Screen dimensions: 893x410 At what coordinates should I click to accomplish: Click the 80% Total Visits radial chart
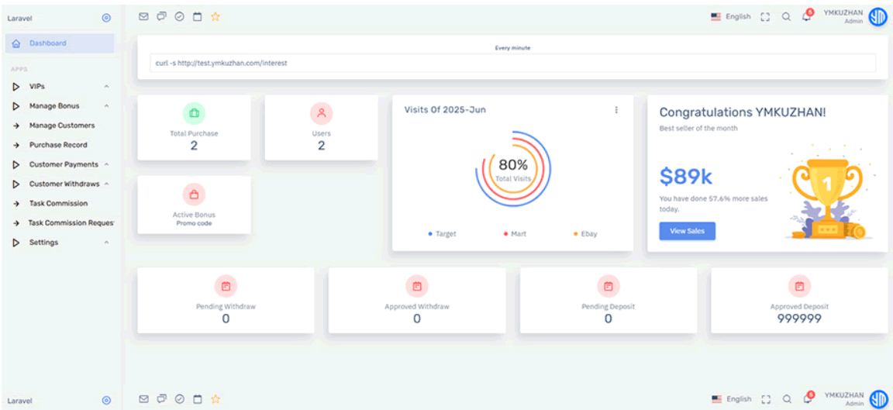point(513,169)
